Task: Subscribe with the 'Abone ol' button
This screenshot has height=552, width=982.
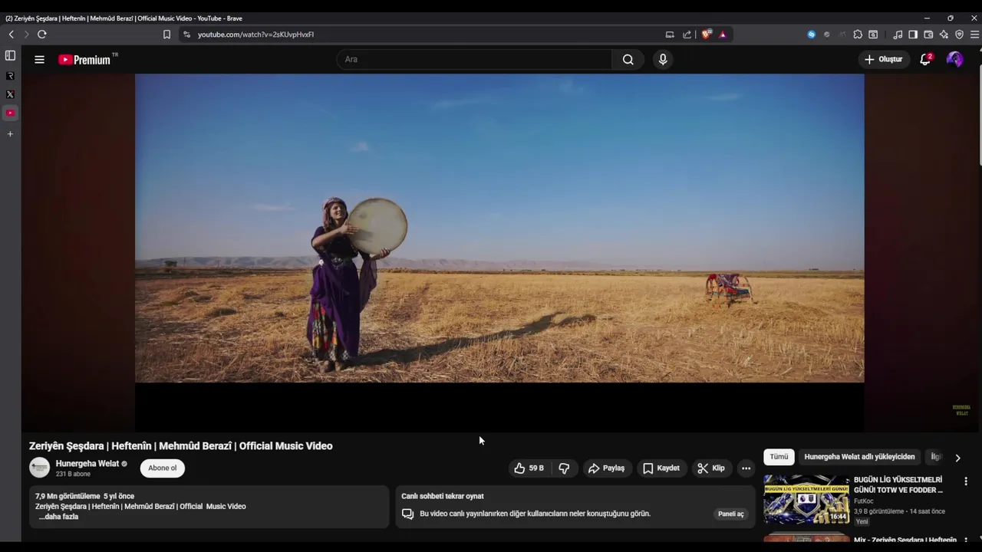Action: (x=162, y=468)
